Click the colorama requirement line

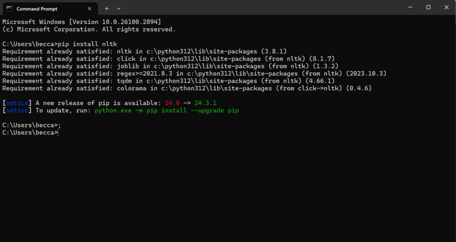click(x=187, y=88)
